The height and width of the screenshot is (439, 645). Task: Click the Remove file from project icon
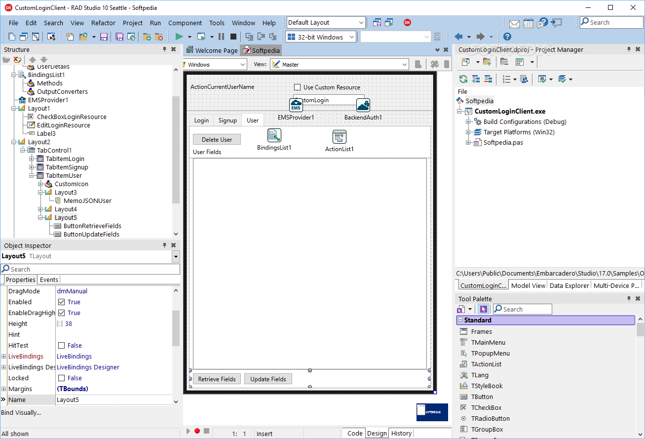click(158, 37)
